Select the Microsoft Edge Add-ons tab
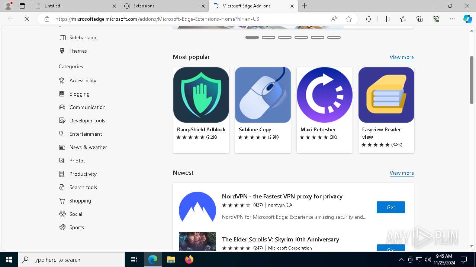Image resolution: width=476 pixels, height=267 pixels. 253,6
